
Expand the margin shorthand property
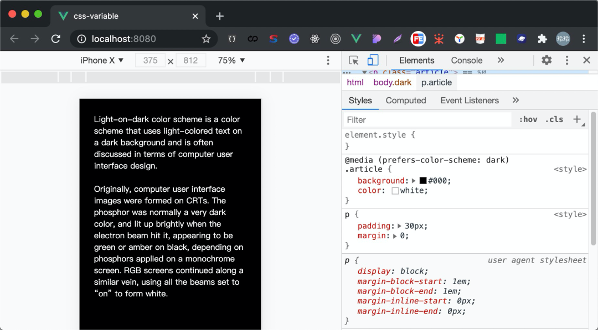pos(395,236)
